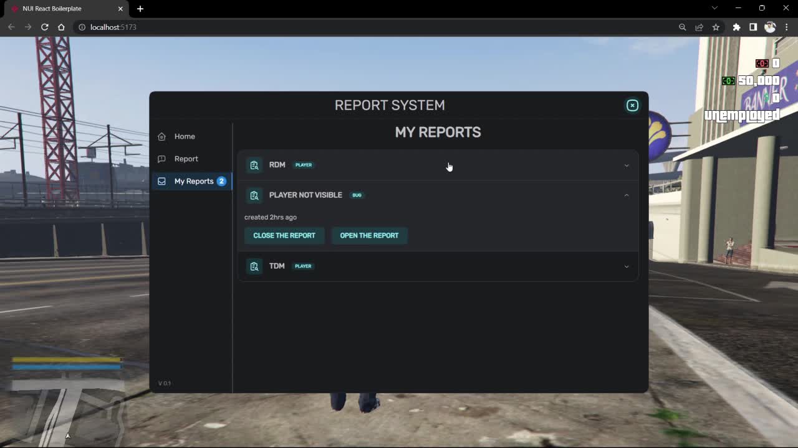
Task: Expand the TDM report entry
Action: click(x=626, y=266)
